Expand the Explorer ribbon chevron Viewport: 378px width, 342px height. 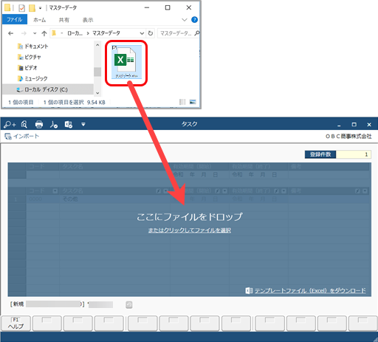pyautogui.click(x=185, y=20)
